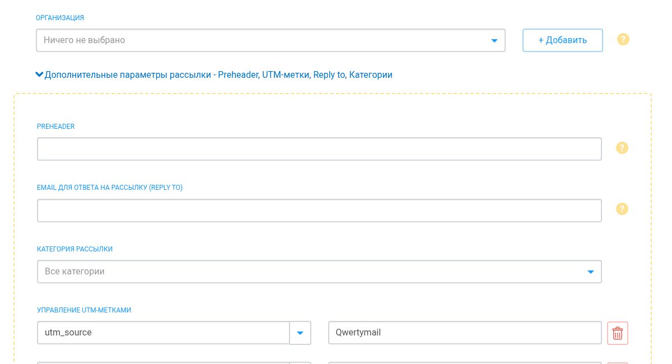Show the Preheader help tooltip icon
The width and height of the screenshot is (672, 364).
coord(622,148)
